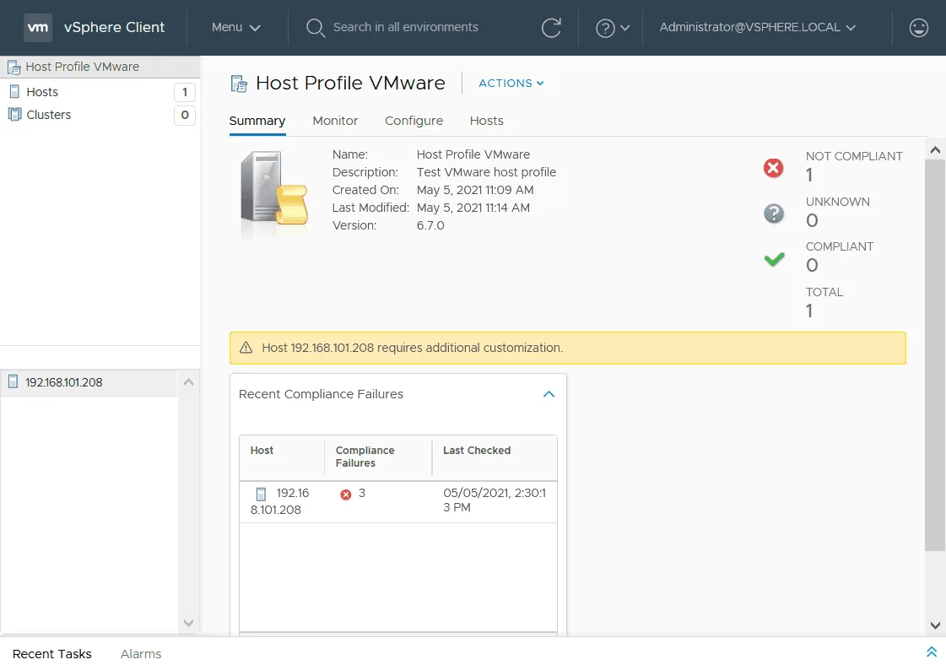The image size is (946, 665).
Task: Click the refresh icon in top bar
Action: [x=551, y=28]
